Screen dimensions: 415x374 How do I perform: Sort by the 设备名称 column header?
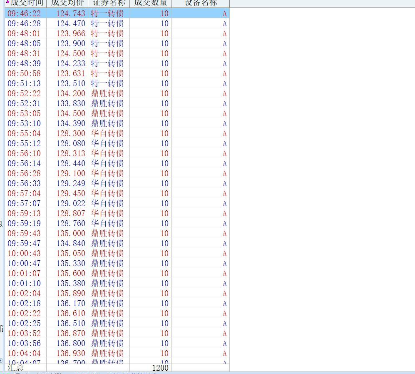201,3
